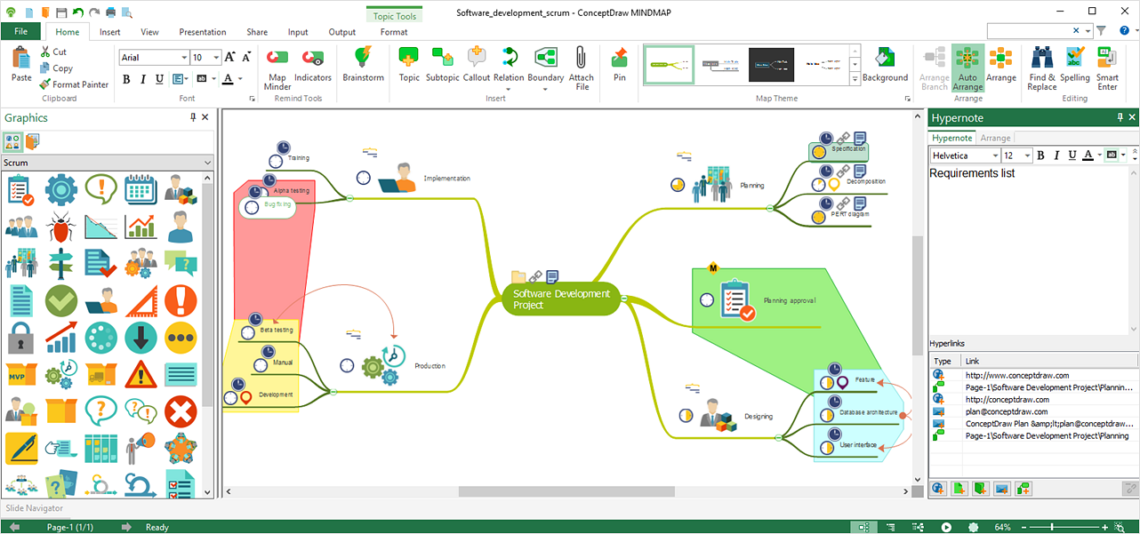Switch to mind map view mode in status bar
This screenshot has width=1140, height=534.
(862, 527)
